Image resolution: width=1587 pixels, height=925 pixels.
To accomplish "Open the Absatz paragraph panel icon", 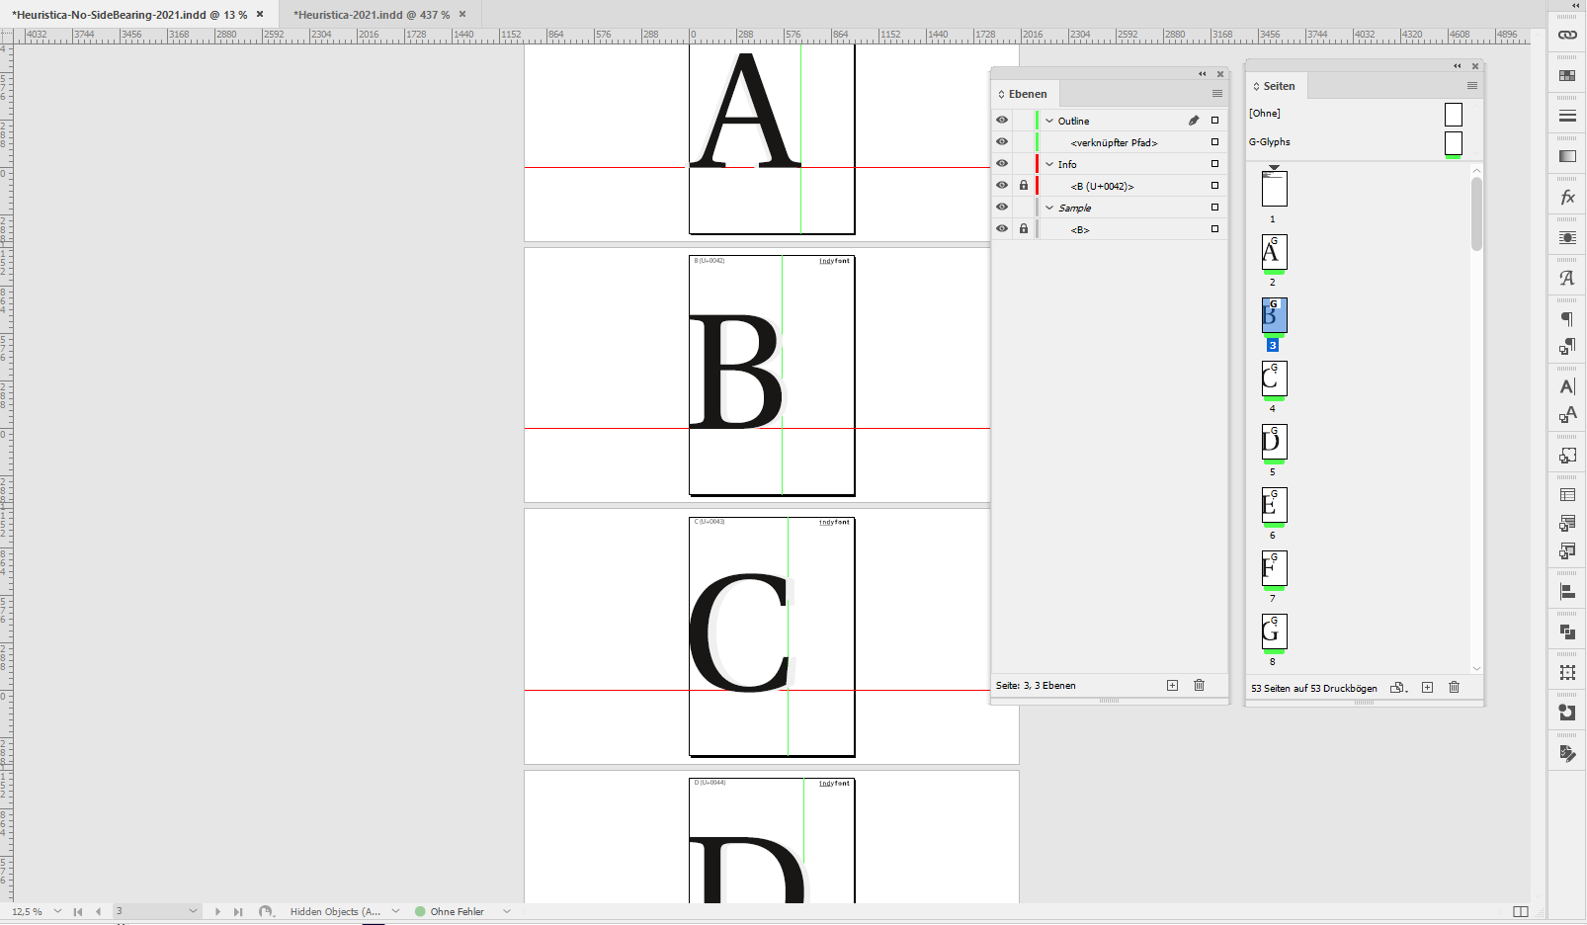I will (x=1567, y=316).
